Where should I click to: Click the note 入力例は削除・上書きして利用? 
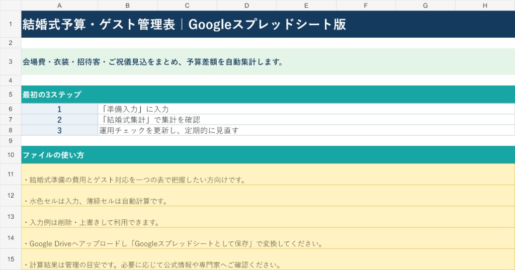(x=268, y=217)
